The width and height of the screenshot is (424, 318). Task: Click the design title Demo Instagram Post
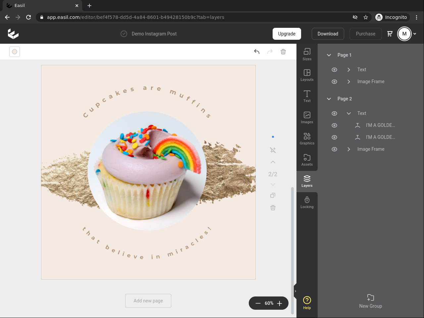click(154, 34)
